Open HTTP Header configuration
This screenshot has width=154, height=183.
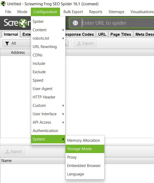point(48,97)
